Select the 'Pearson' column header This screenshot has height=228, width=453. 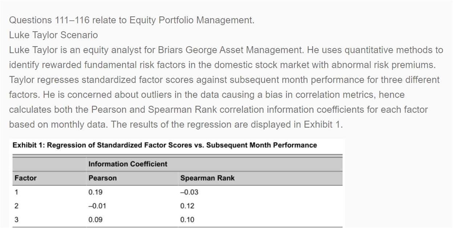tap(103, 178)
